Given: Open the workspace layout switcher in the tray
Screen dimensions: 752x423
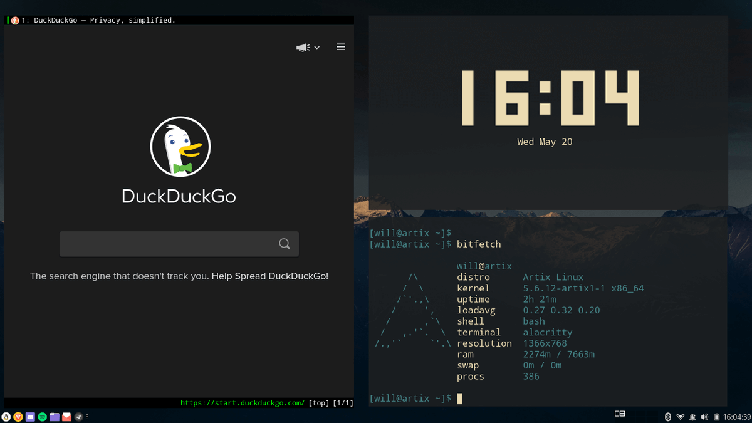Looking at the screenshot, I should (x=619, y=414).
